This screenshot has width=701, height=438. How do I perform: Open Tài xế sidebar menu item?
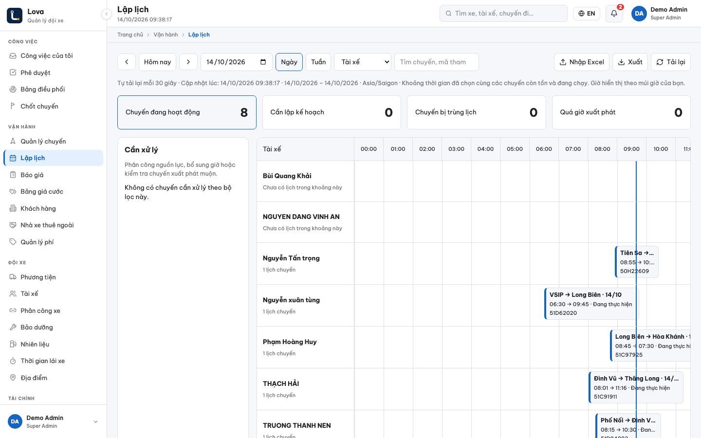pos(54,294)
